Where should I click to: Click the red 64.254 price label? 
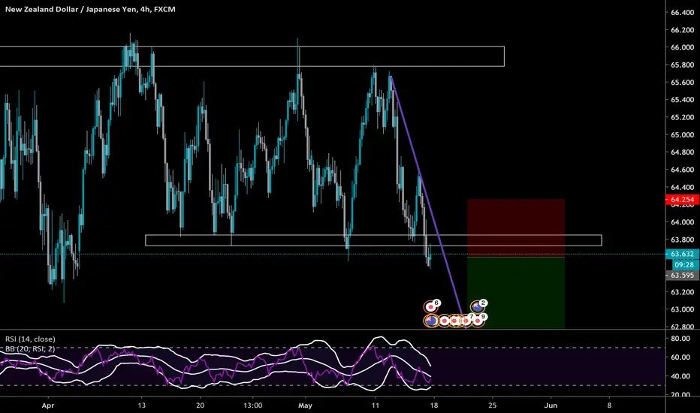click(x=682, y=200)
